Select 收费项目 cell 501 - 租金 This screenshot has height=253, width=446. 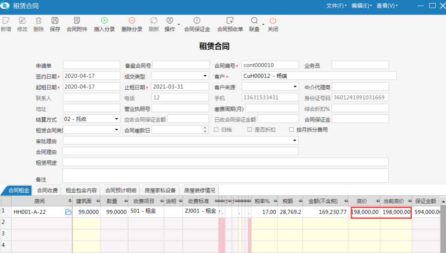pyautogui.click(x=146, y=212)
